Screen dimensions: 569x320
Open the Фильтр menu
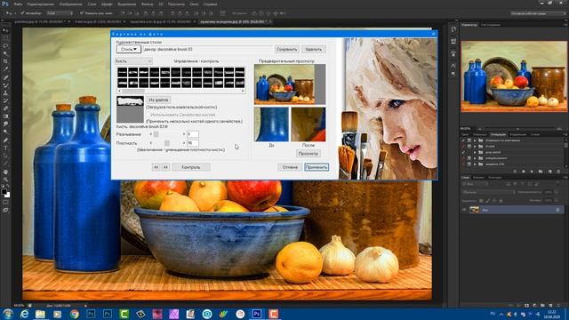147,4
